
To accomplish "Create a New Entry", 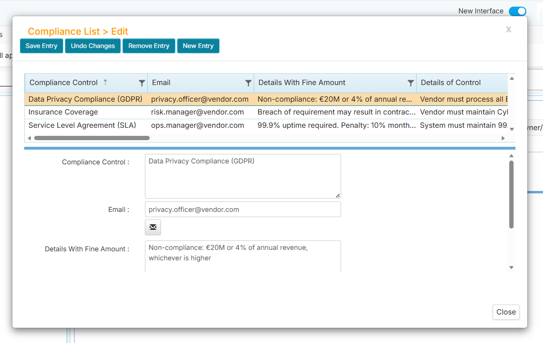I will pyautogui.click(x=198, y=46).
